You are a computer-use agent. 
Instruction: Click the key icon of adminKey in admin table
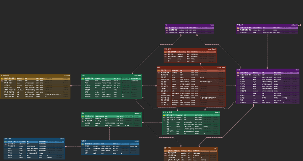tap(83, 144)
